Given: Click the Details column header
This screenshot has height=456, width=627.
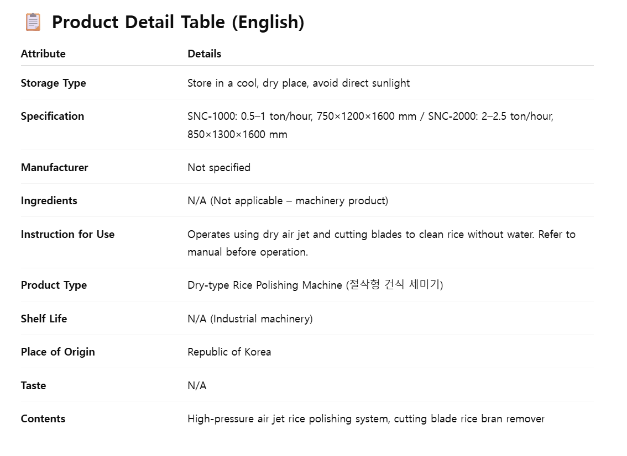Looking at the screenshot, I should click(204, 54).
